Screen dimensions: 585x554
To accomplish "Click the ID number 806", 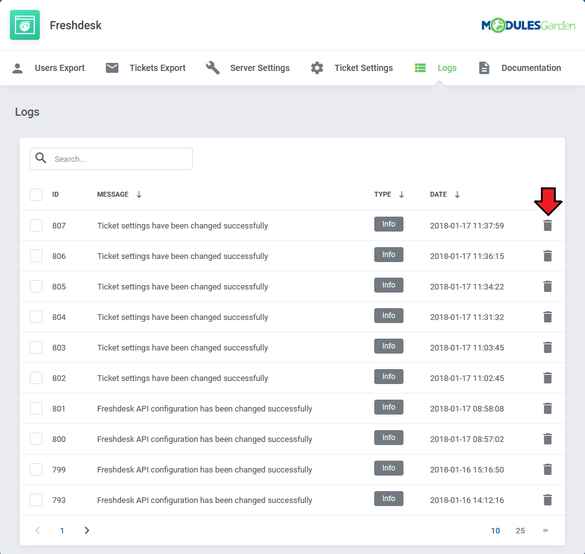I will click(x=59, y=256).
